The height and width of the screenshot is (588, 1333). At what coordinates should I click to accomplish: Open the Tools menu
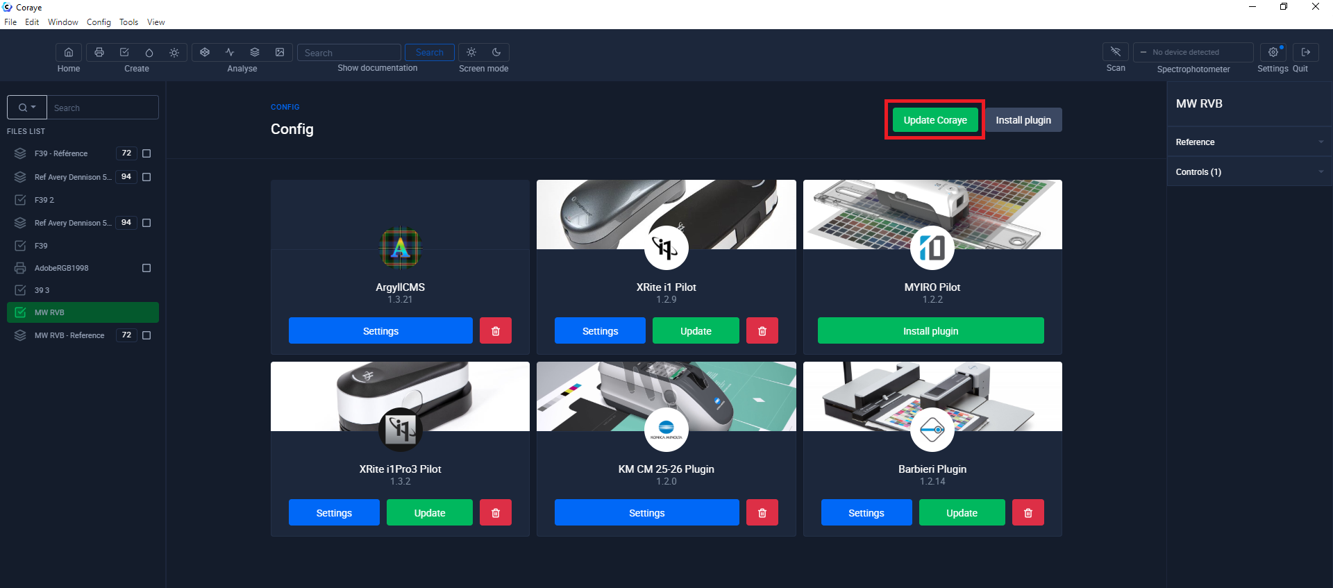coord(128,22)
